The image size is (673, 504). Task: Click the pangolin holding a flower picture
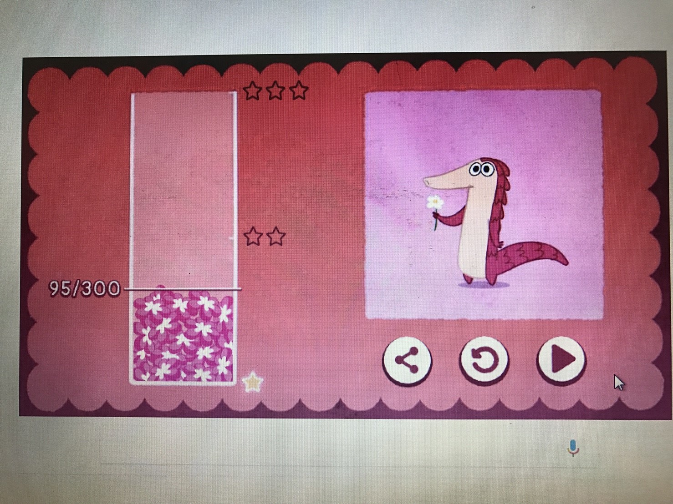(484, 205)
